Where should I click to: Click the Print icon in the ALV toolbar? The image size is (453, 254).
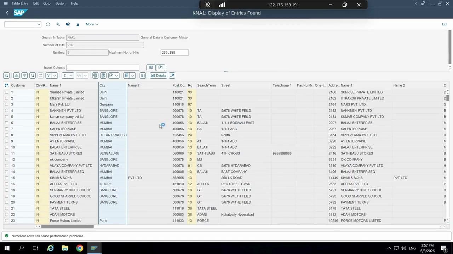pyautogui.click(x=95, y=75)
